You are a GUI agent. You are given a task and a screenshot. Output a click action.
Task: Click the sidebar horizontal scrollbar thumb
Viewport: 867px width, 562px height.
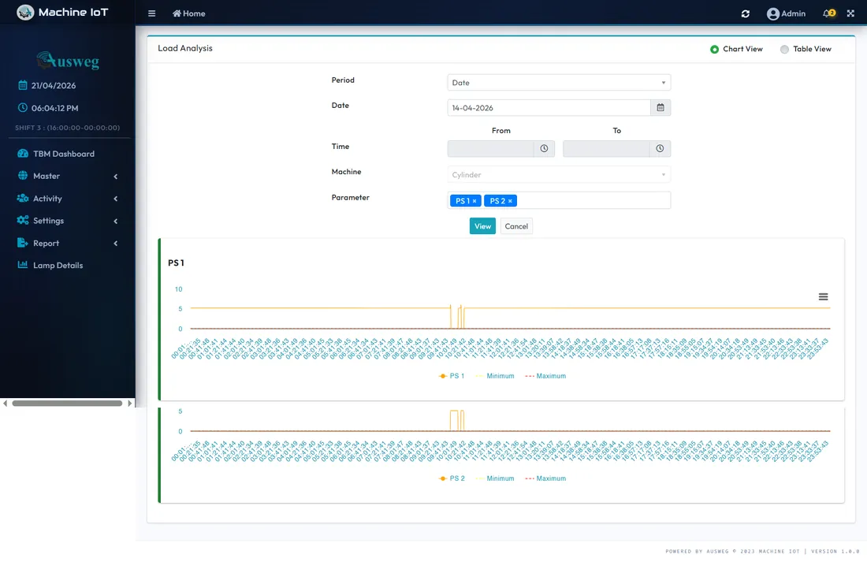point(67,404)
